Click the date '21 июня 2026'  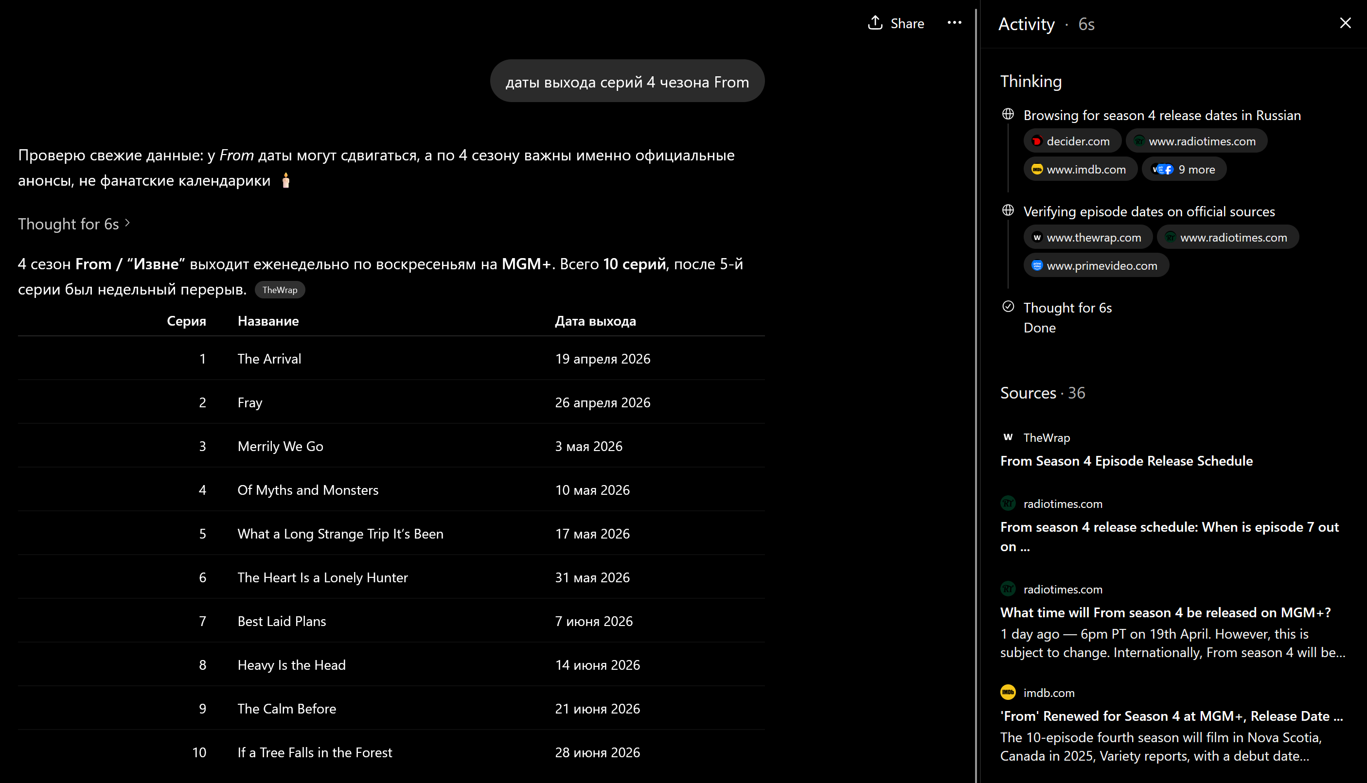click(598, 709)
